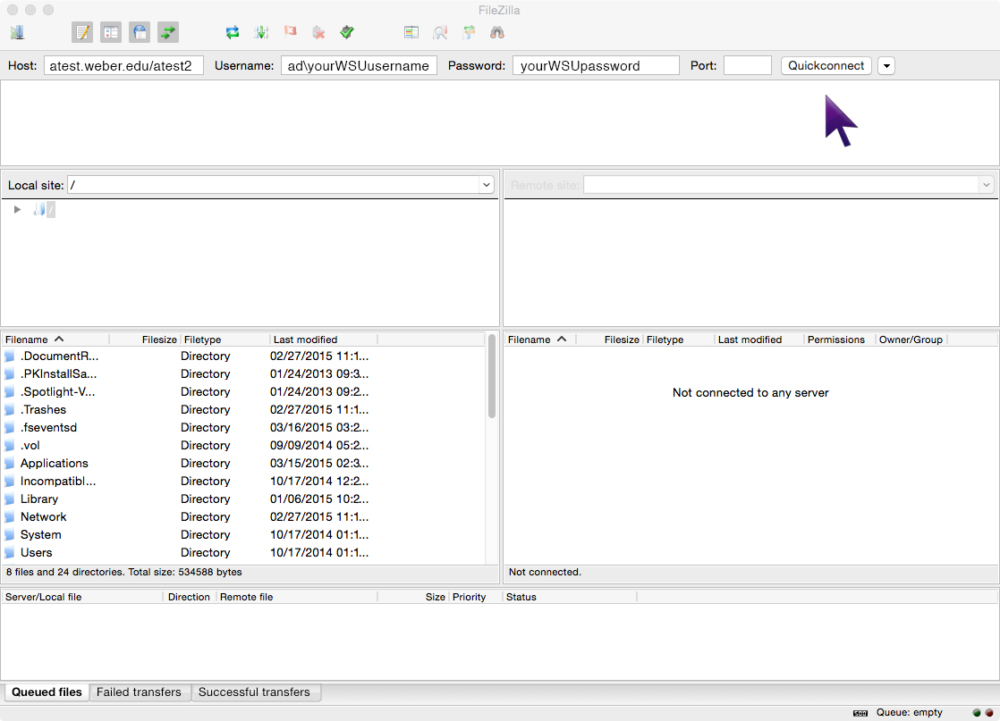Toggle the local directory tree view
This screenshot has height=721, width=1000.
111,33
